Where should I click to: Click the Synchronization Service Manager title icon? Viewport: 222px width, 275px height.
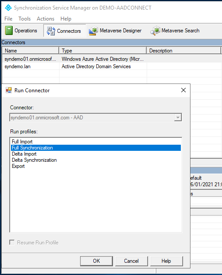pyautogui.click(x=8, y=8)
